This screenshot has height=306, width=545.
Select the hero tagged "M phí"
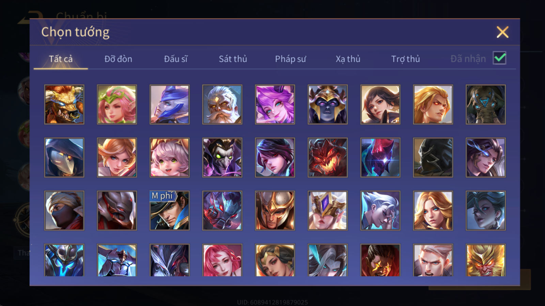tap(170, 210)
